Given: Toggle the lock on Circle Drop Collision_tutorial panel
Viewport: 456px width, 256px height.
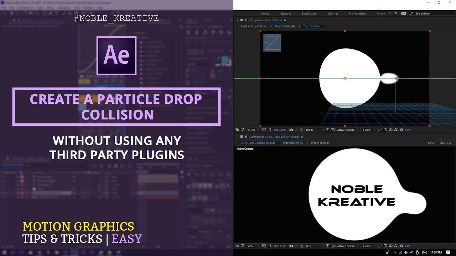Looking at the screenshot, I should point(246,137).
